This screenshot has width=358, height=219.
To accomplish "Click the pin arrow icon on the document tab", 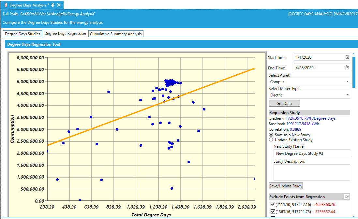I will click(53, 5).
